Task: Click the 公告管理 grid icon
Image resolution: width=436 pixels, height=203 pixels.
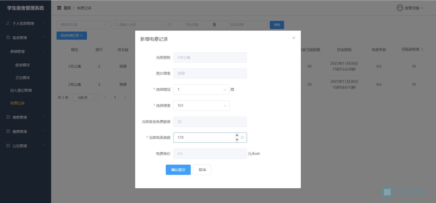Action: click(8, 146)
